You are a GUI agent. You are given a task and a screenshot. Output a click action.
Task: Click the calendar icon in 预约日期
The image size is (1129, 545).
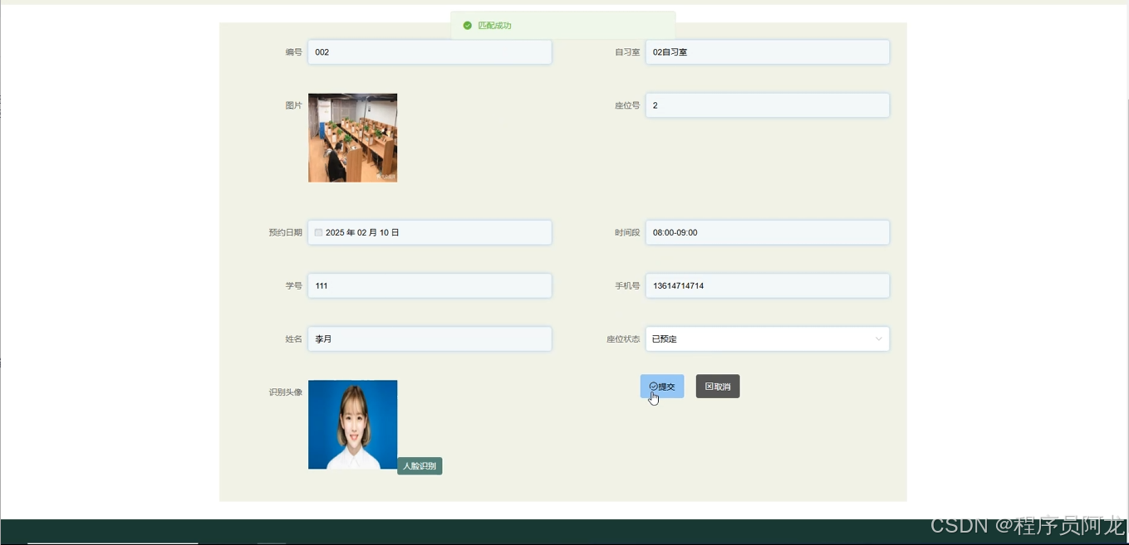coord(318,233)
